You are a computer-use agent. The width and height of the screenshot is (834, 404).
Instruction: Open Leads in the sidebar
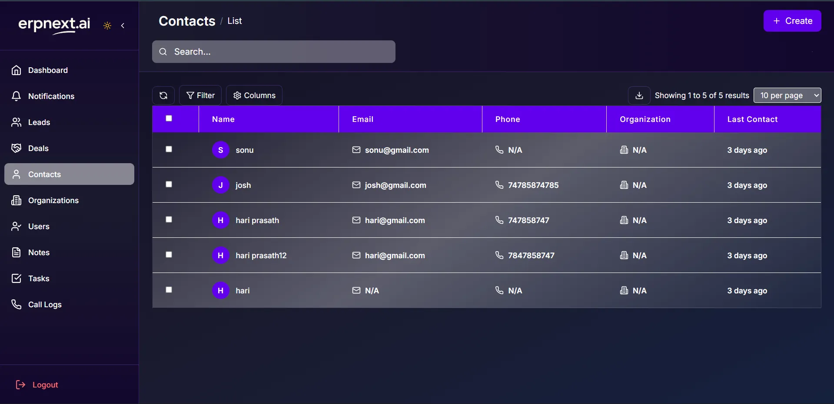click(39, 122)
